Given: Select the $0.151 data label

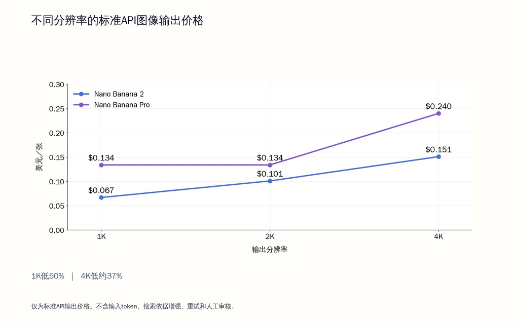Looking at the screenshot, I should click(x=438, y=149).
